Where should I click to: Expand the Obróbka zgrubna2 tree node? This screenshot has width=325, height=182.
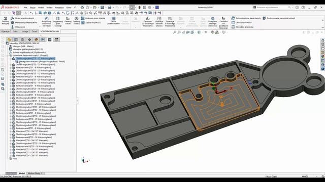pyautogui.click(x=11, y=65)
